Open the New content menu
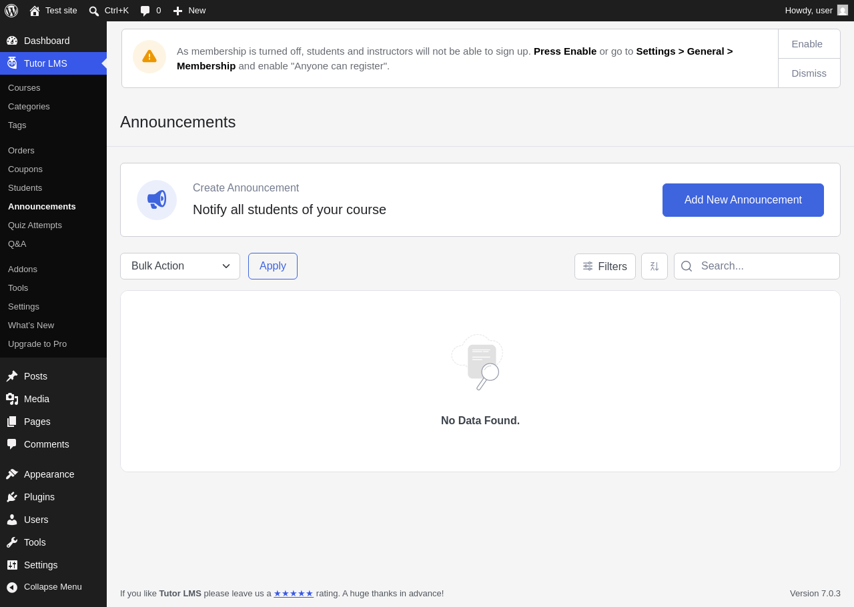This screenshot has width=854, height=607. click(189, 11)
